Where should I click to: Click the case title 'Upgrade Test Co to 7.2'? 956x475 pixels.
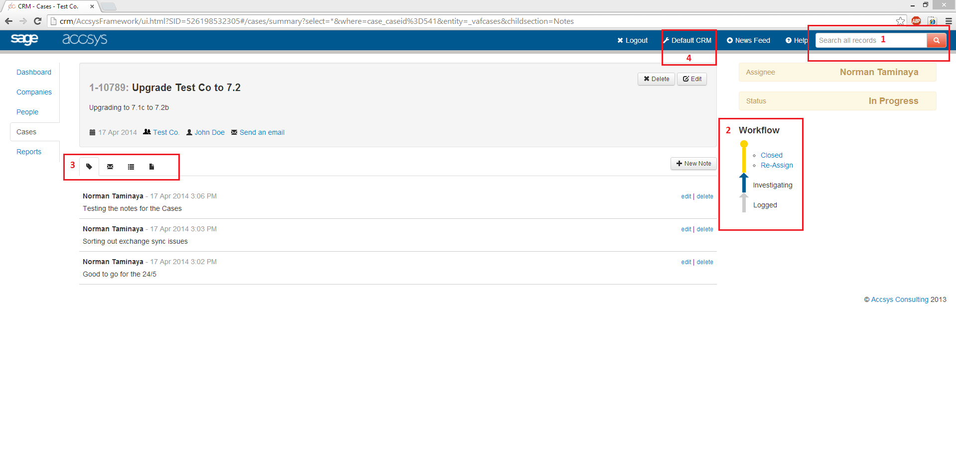pyautogui.click(x=186, y=88)
